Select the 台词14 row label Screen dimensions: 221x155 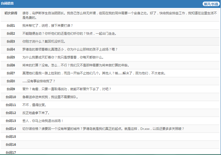[11, 129]
